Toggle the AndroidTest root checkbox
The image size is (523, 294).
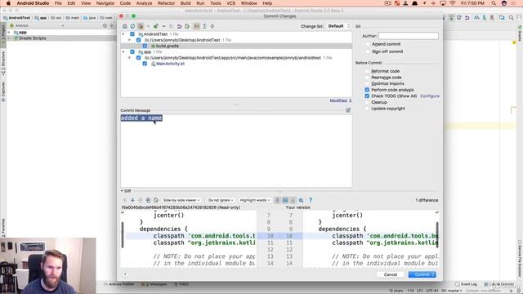(x=132, y=34)
